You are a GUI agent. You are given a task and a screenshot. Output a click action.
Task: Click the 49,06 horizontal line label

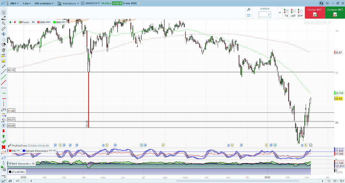pyautogui.click(x=11, y=126)
